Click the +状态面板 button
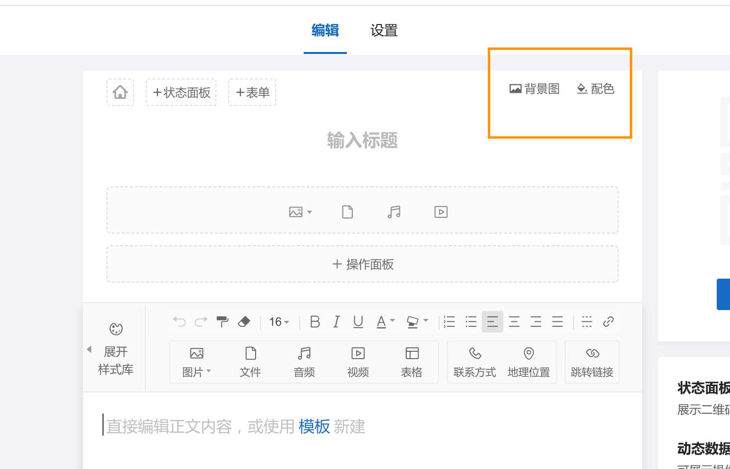The width and height of the screenshot is (730, 469). coord(181,92)
